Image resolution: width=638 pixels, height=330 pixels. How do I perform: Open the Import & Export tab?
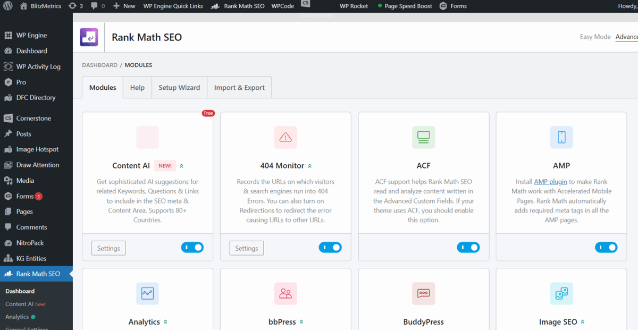(x=239, y=88)
